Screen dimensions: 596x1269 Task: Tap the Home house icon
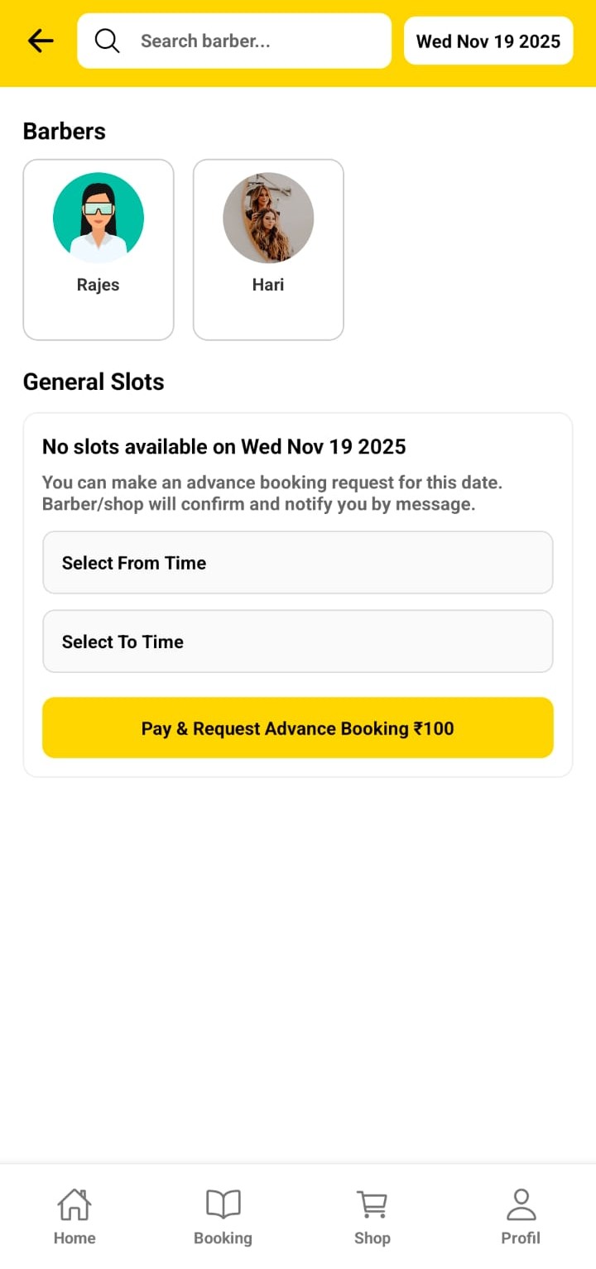tap(74, 1204)
